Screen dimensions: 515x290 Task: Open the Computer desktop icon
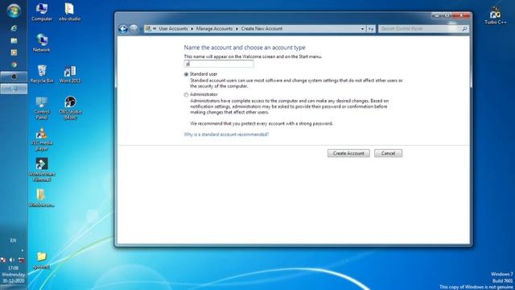[x=42, y=12]
